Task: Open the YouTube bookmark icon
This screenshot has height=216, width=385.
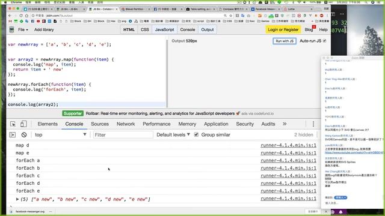Action: pyautogui.click(x=38, y=22)
